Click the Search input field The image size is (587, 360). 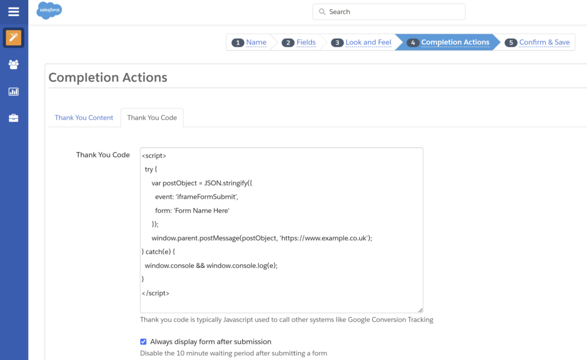[389, 11]
